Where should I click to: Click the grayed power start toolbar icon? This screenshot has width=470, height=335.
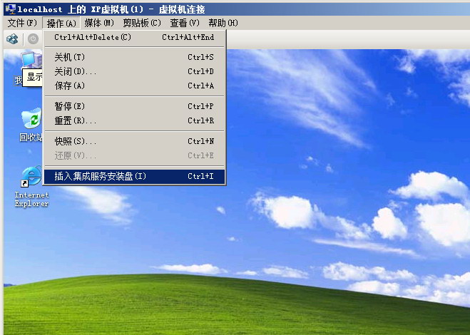point(33,39)
